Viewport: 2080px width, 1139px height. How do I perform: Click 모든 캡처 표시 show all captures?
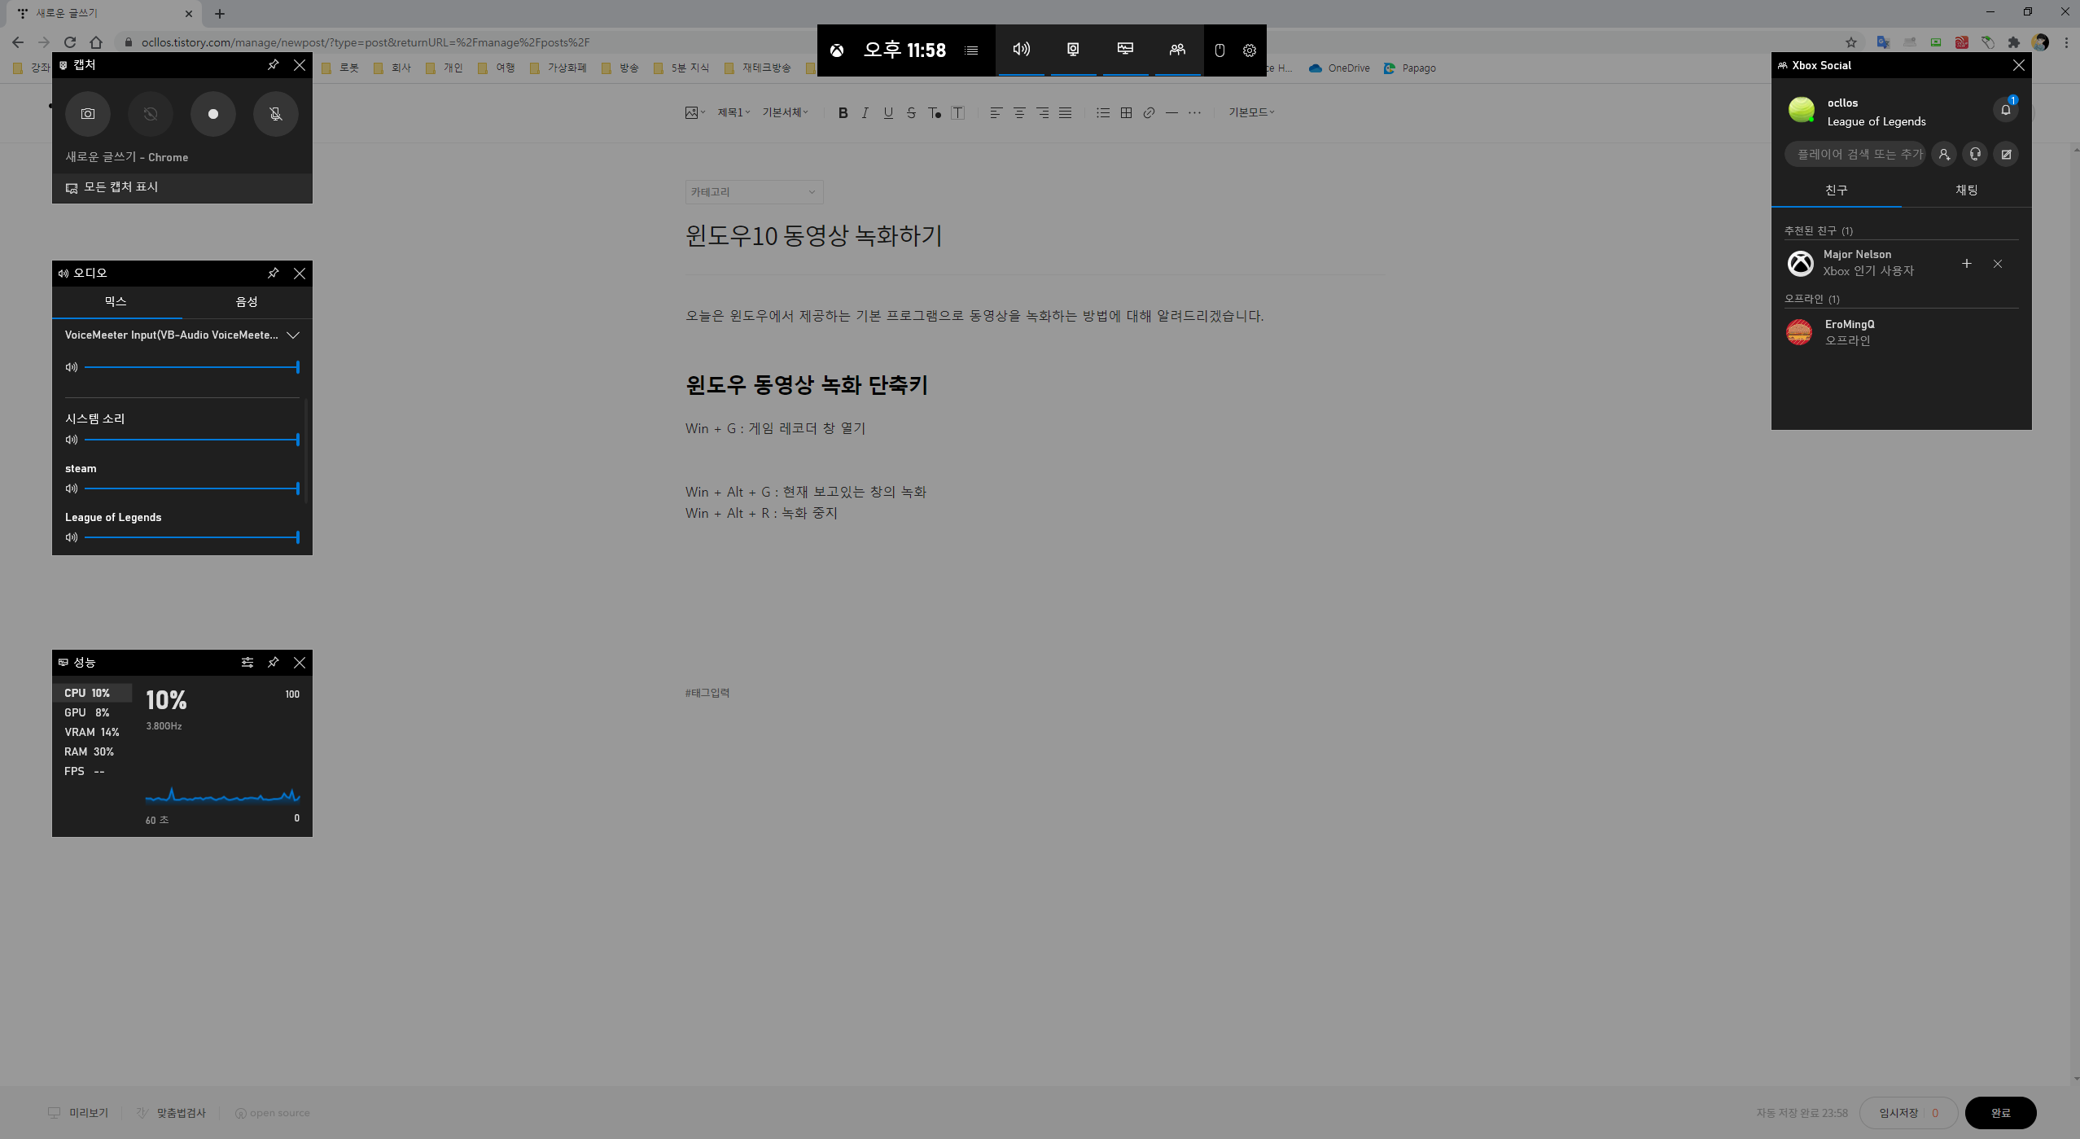pyautogui.click(x=120, y=187)
